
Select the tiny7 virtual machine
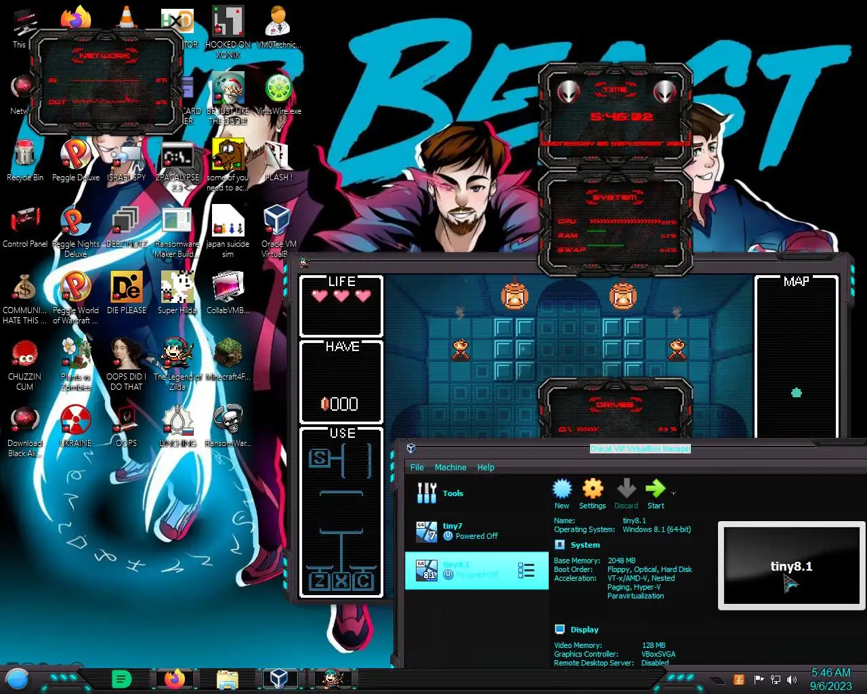(477, 531)
